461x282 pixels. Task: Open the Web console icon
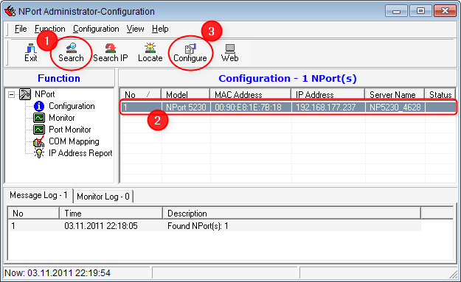229,53
